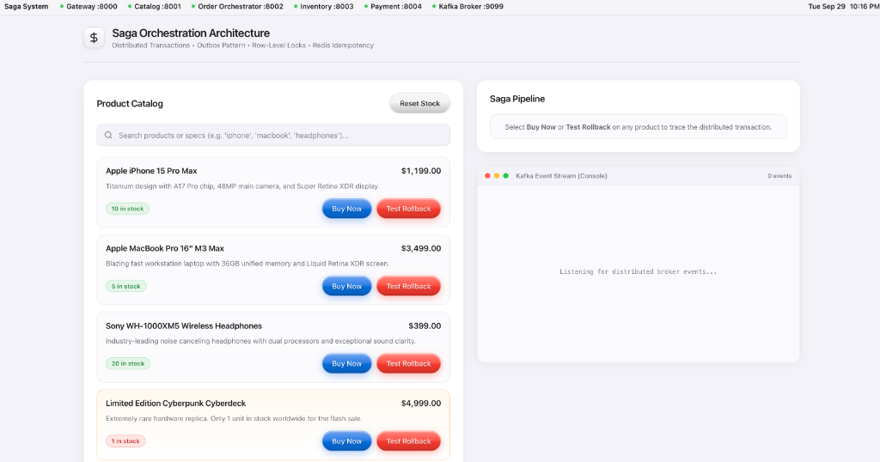This screenshot has height=462, width=880.
Task: Click Gateway :8000 status in top bar
Action: (89, 7)
